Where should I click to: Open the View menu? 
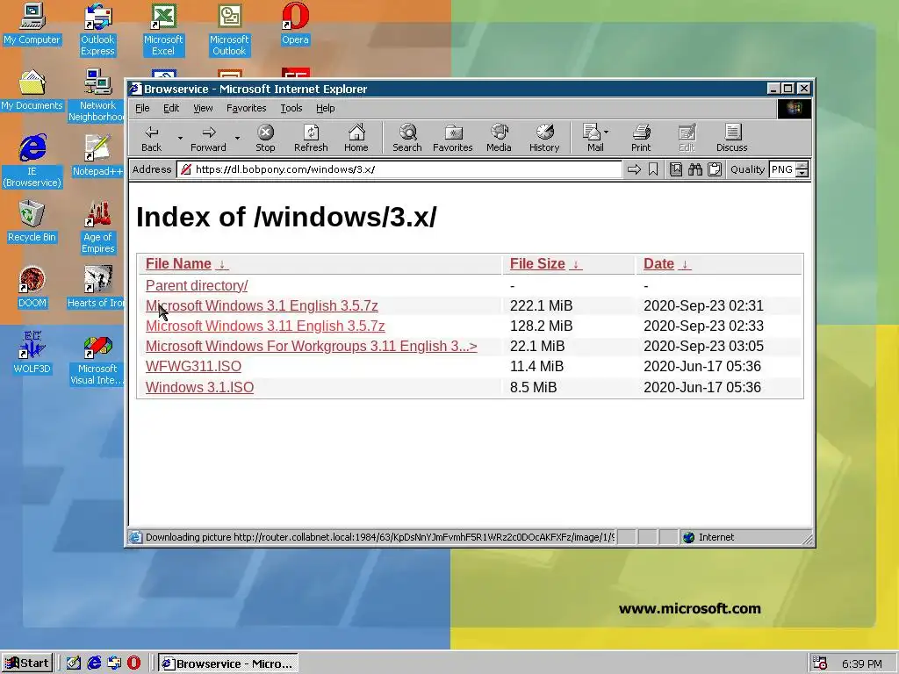(203, 108)
